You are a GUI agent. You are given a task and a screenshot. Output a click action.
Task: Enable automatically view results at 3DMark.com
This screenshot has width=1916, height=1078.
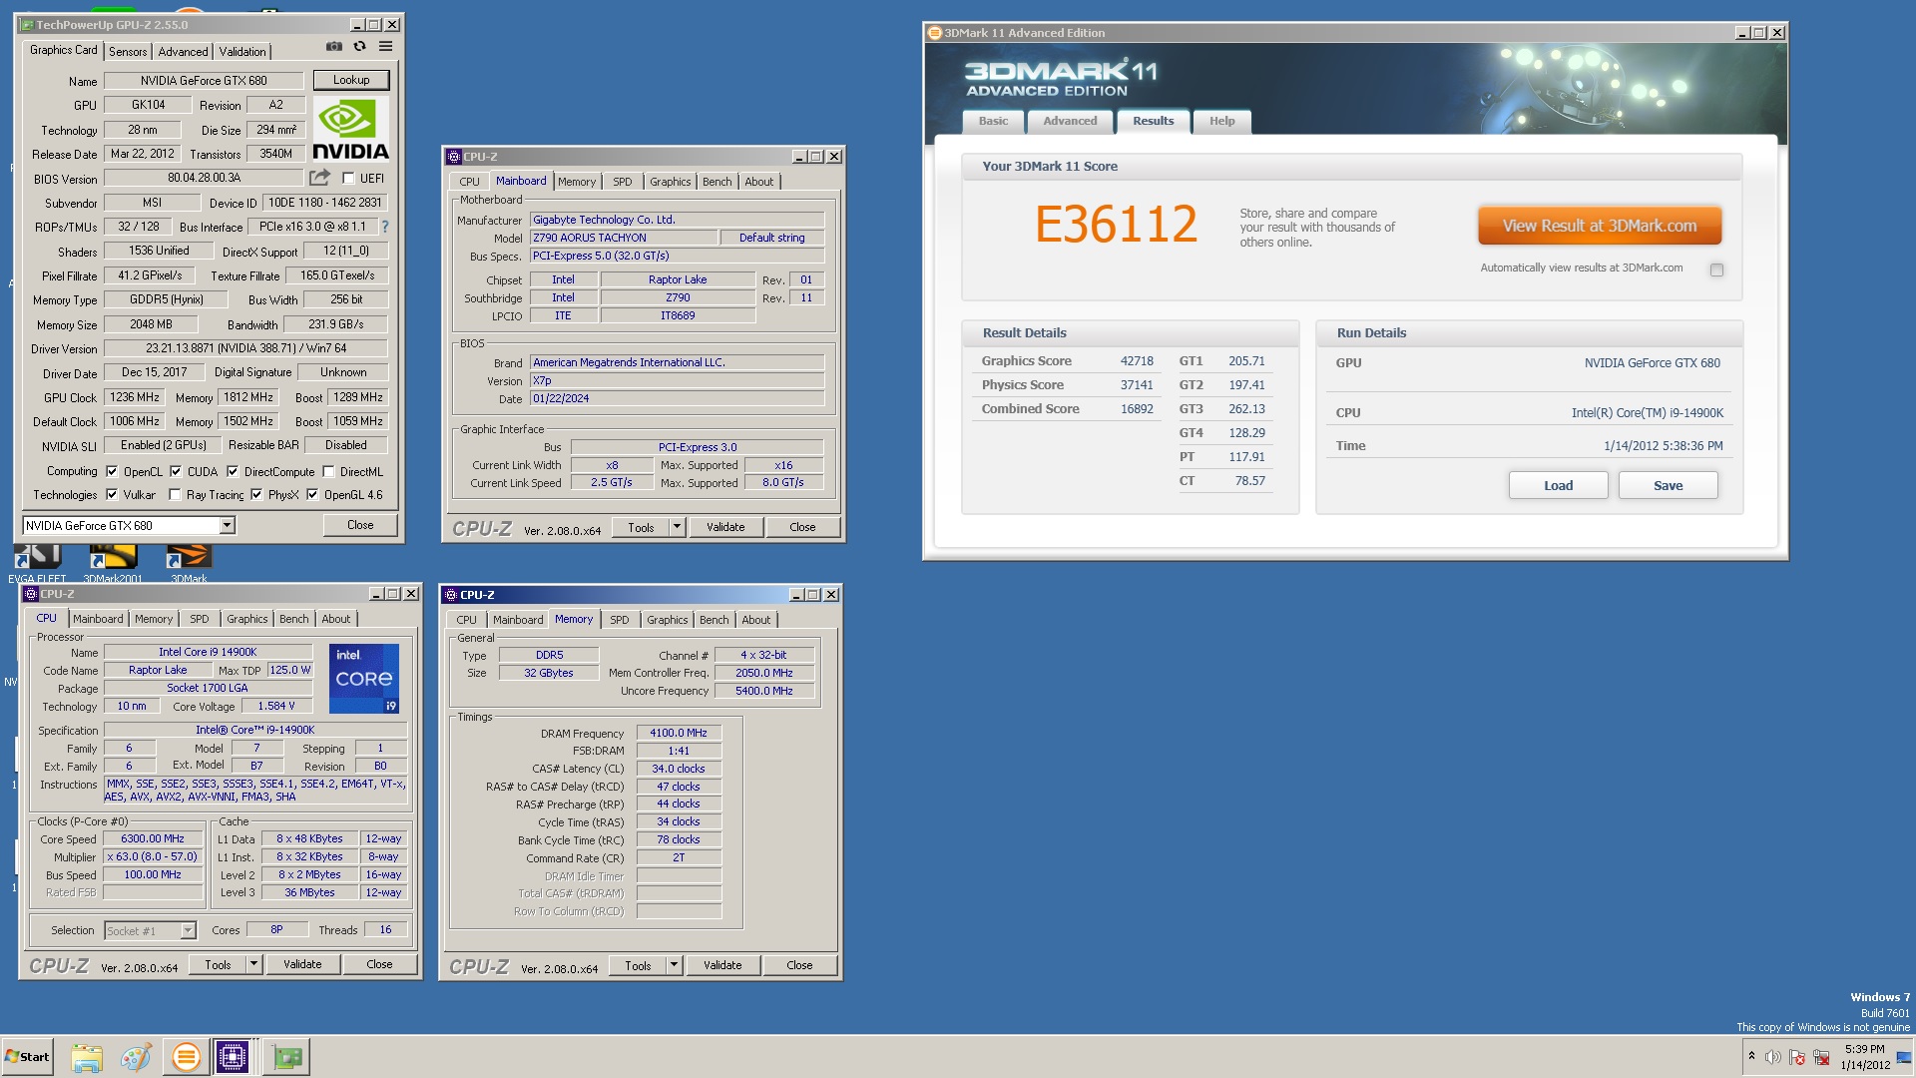pos(1716,269)
